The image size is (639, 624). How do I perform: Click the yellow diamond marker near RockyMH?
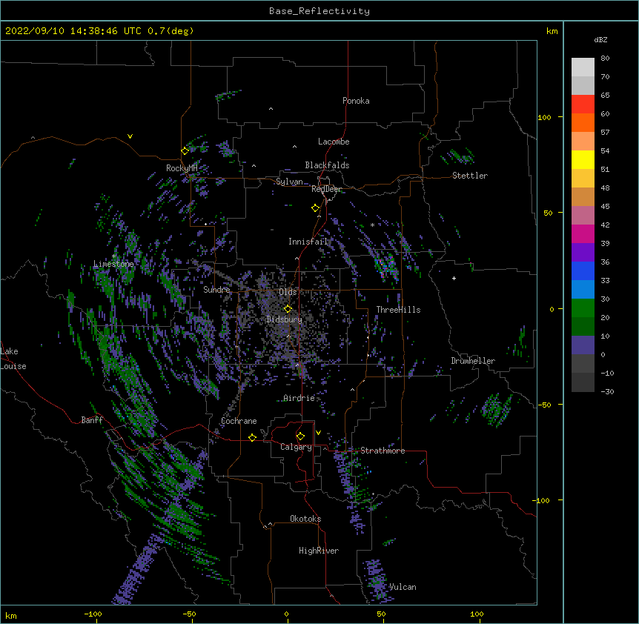[x=185, y=150]
